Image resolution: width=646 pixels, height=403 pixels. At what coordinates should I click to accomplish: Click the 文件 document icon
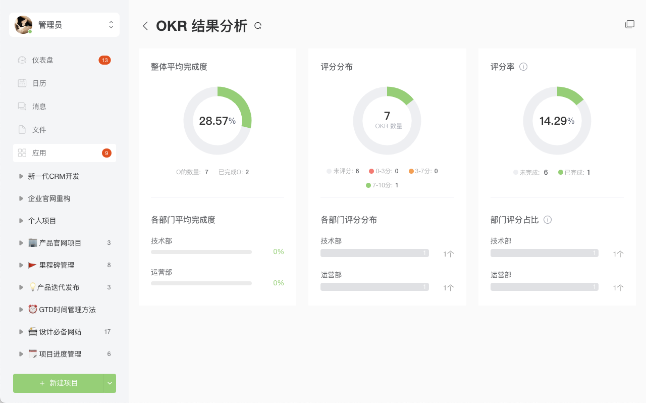pyautogui.click(x=22, y=130)
